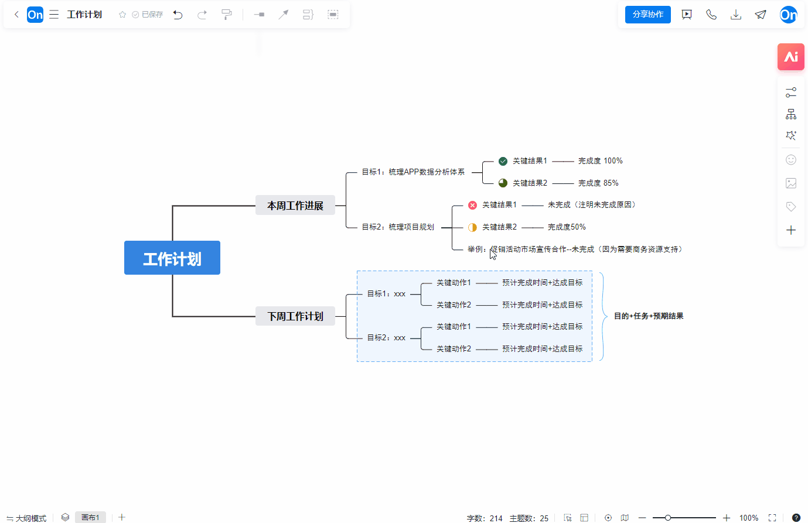The width and height of the screenshot is (808, 523).
Task: Open the theme style magic icon
Action: coord(791,136)
